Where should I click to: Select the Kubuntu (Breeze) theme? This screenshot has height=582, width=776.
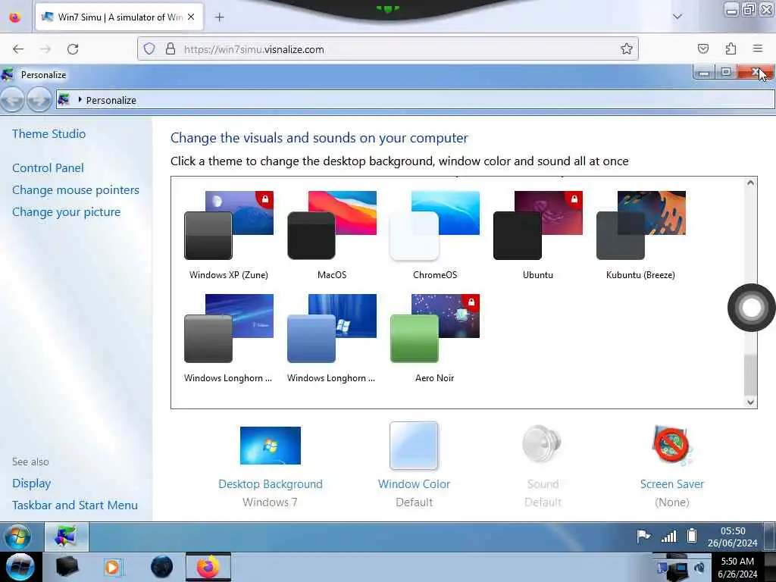pos(641,236)
